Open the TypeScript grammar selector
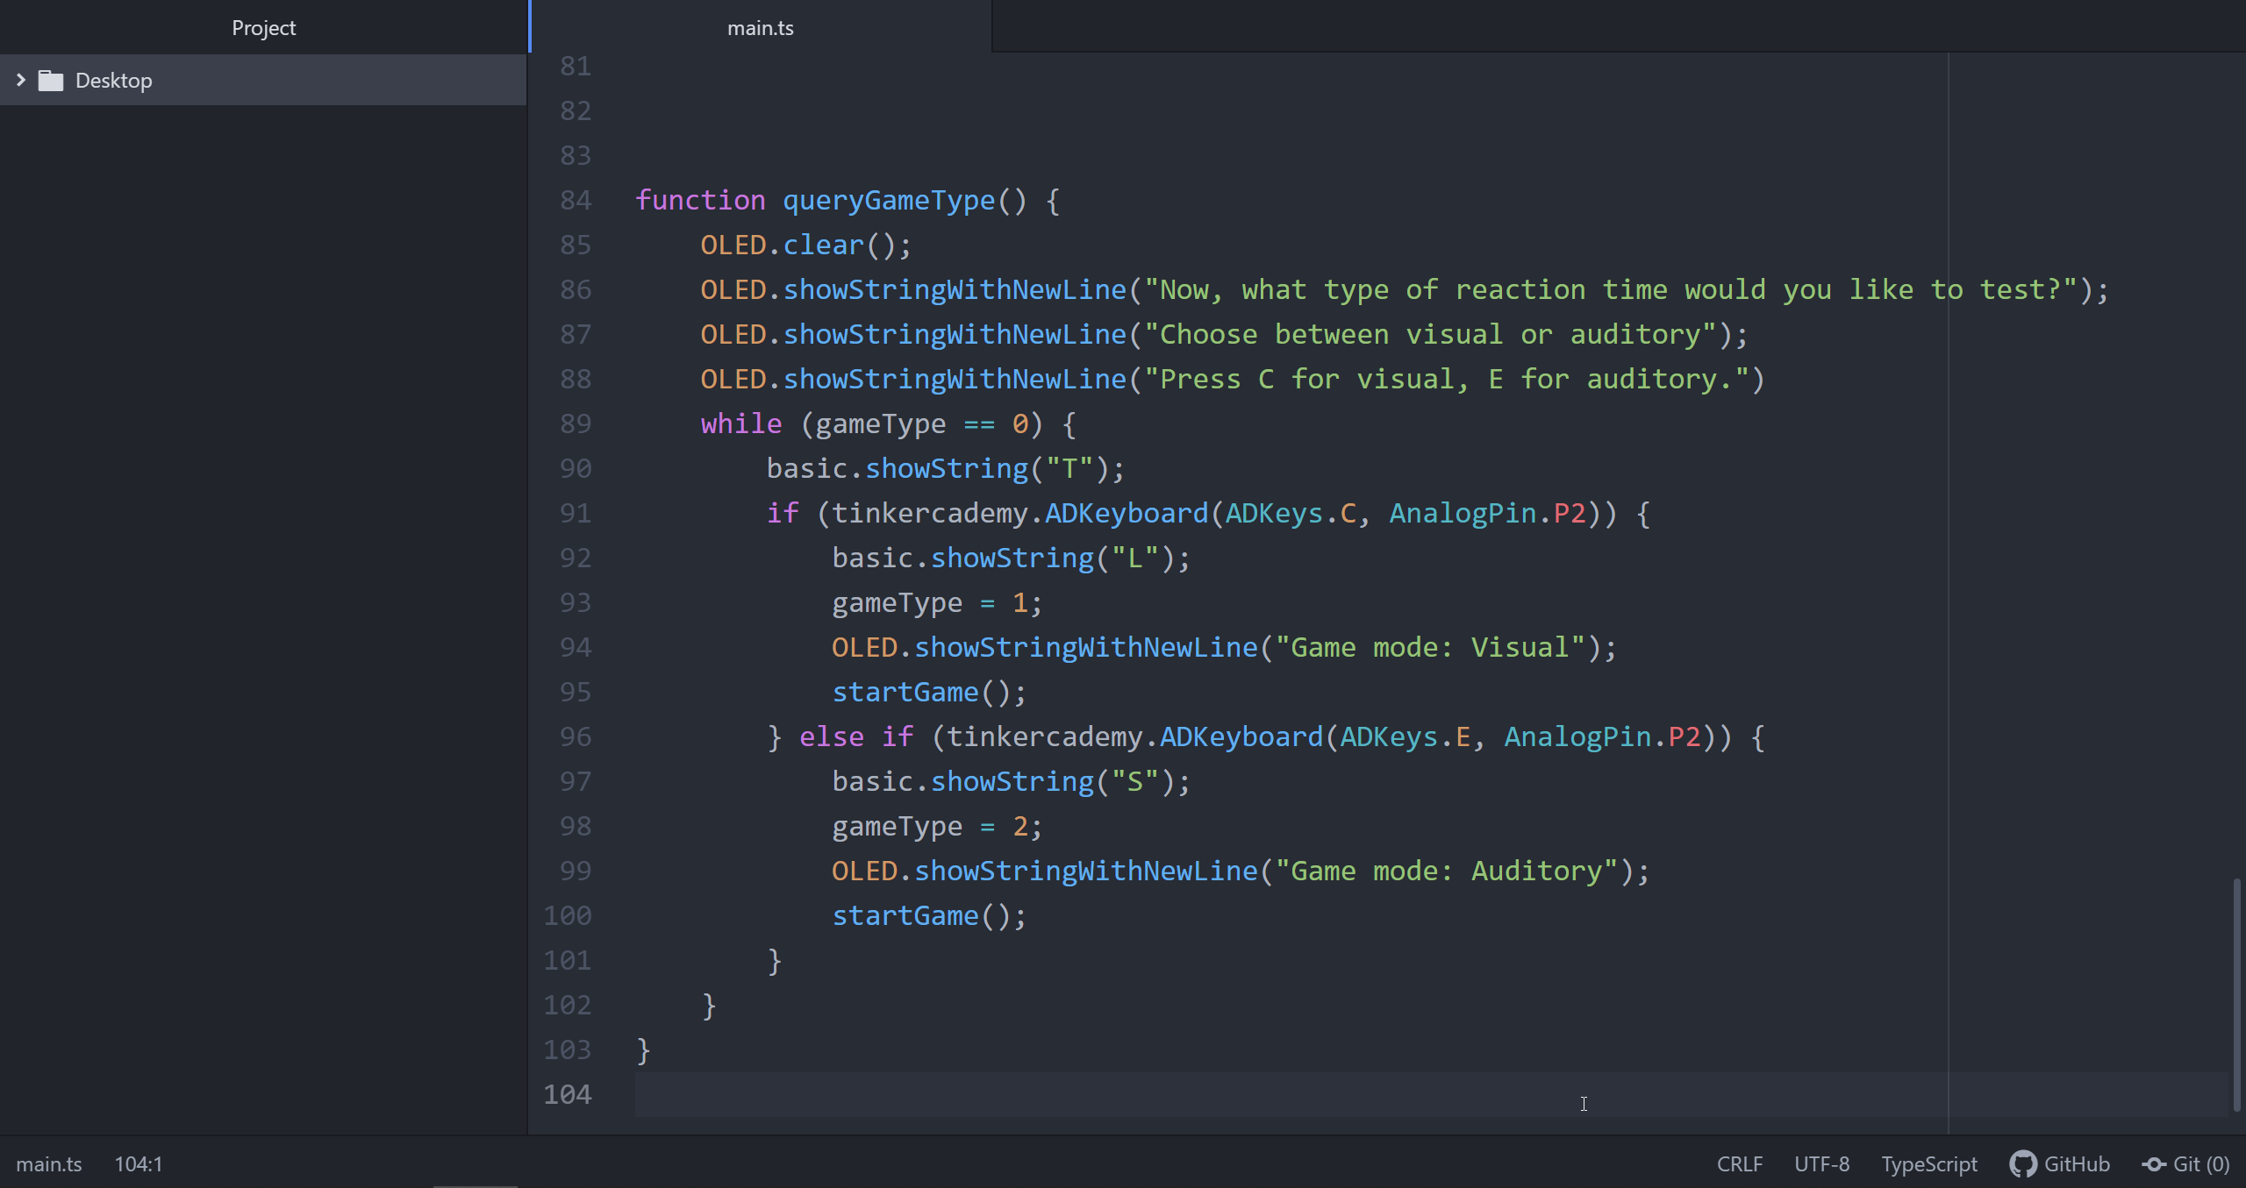Viewport: 2246px width, 1188px height. pos(1928,1163)
